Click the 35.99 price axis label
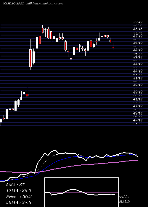Image resolution: width=148 pixels, height=207 pixels. (138, 46)
